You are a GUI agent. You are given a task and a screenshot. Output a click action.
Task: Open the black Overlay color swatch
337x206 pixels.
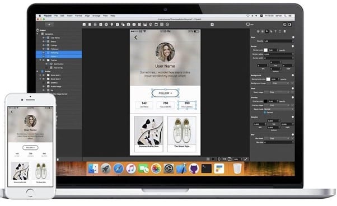coord(266,101)
